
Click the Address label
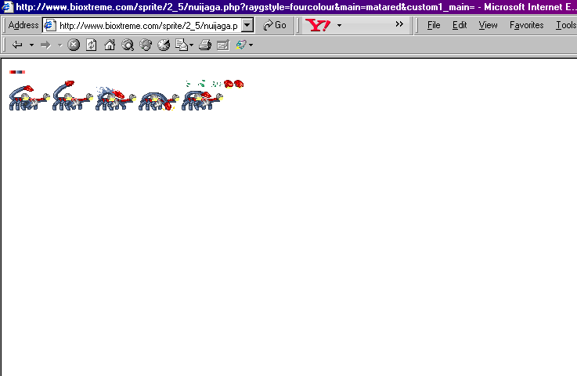coord(23,25)
